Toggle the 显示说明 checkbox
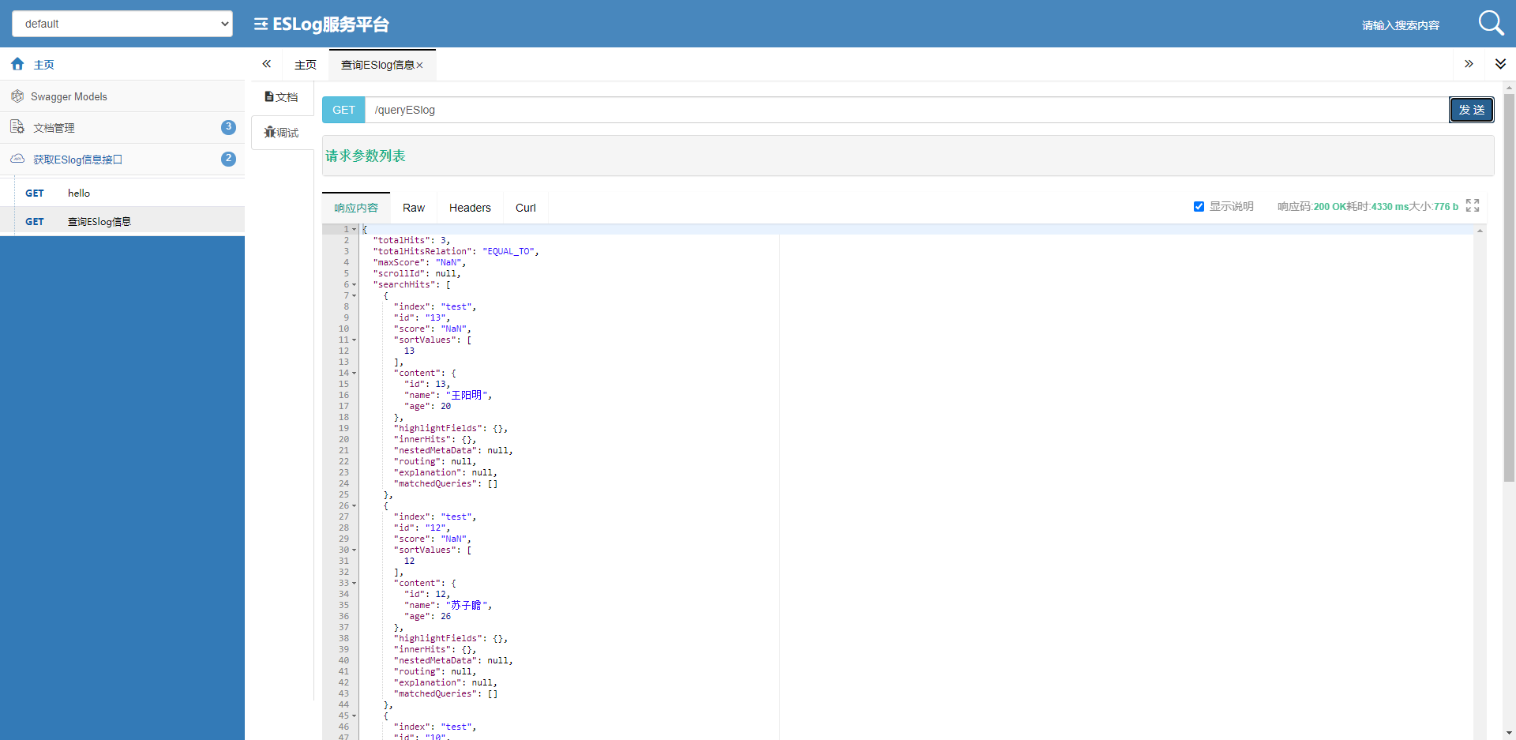The width and height of the screenshot is (1516, 740). [x=1199, y=206]
